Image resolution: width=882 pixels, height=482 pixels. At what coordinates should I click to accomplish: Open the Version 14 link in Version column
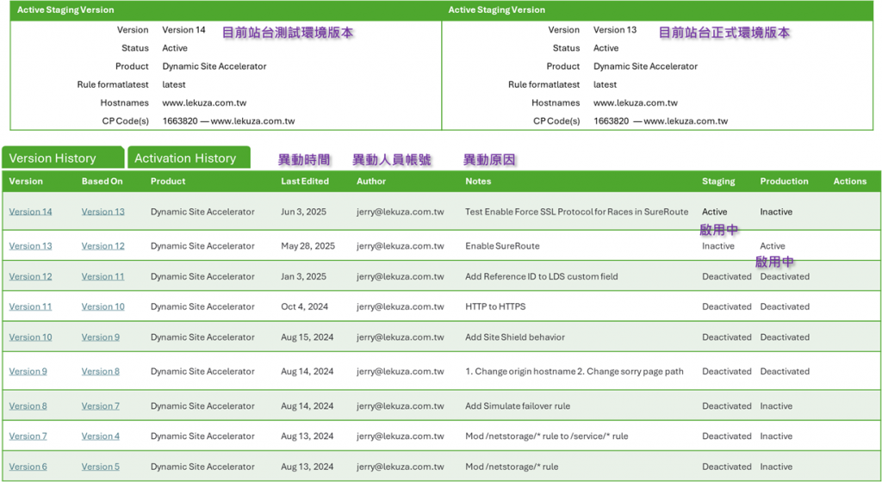point(30,212)
